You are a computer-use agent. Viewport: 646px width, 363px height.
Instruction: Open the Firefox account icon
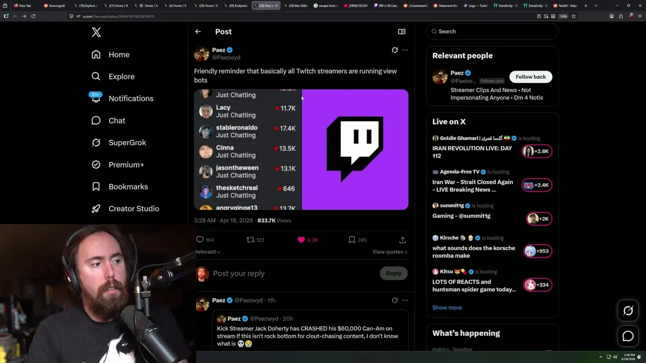click(x=612, y=16)
